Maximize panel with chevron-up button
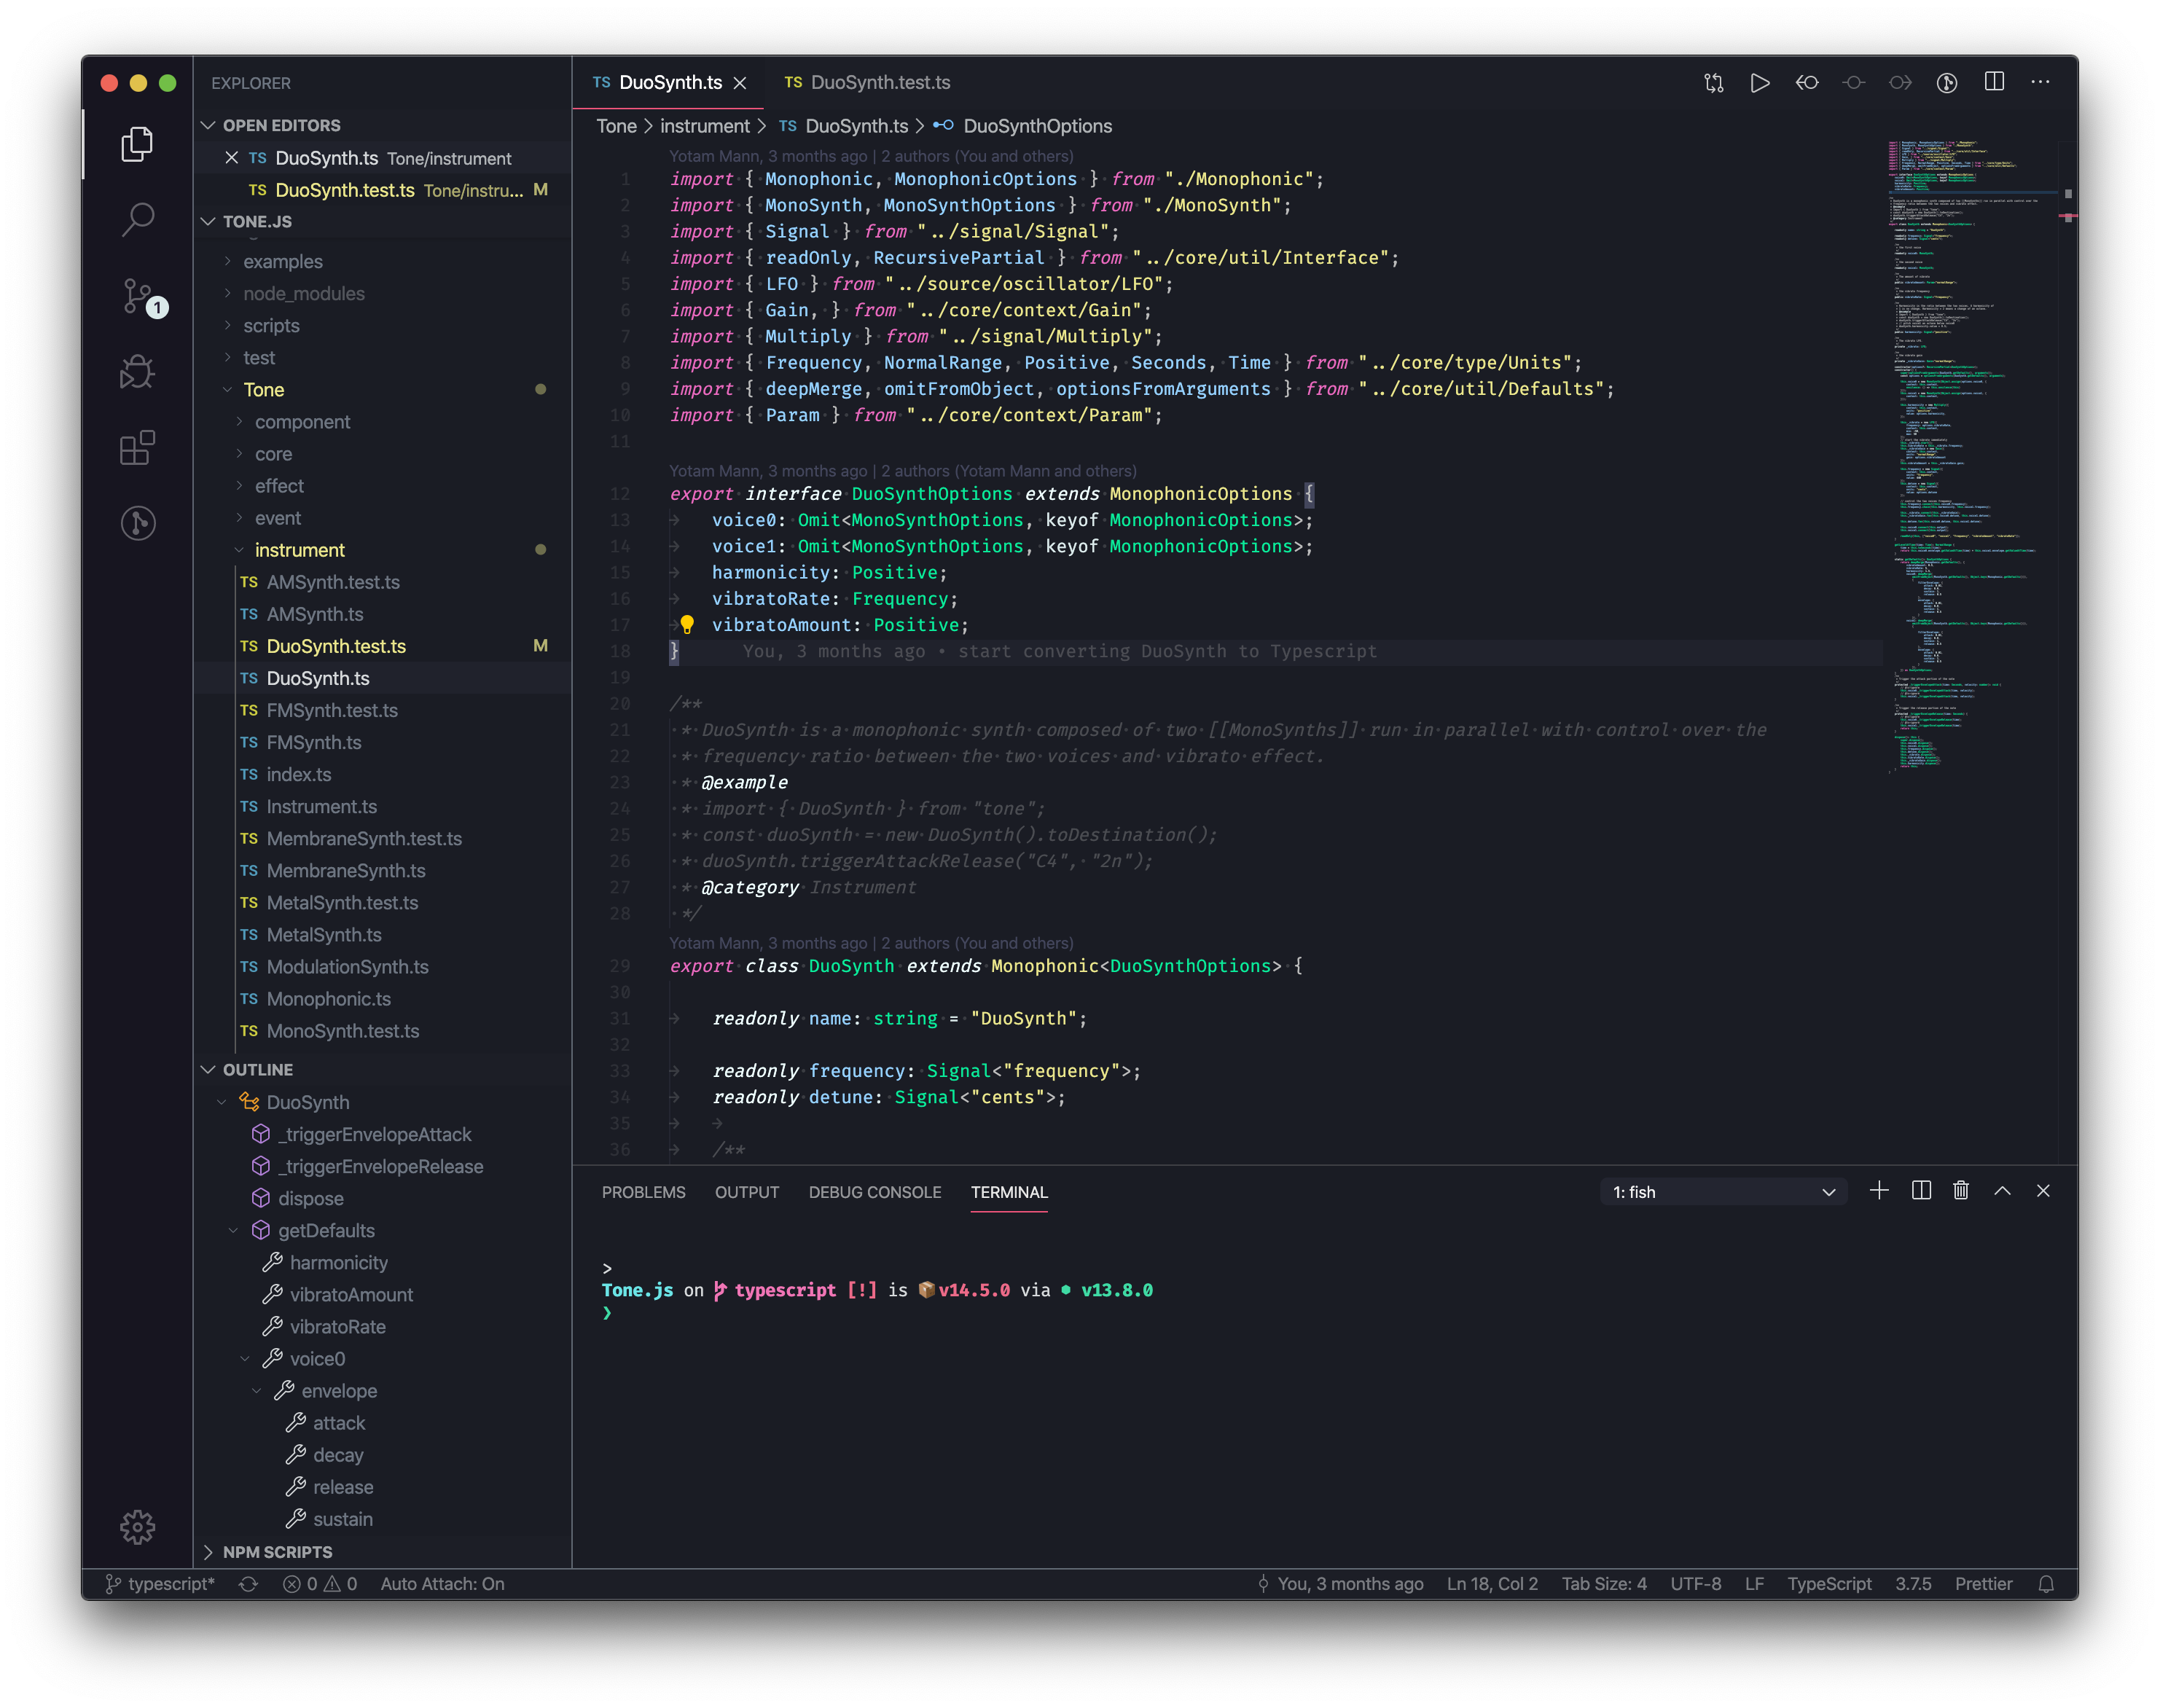 pyautogui.click(x=2002, y=1191)
